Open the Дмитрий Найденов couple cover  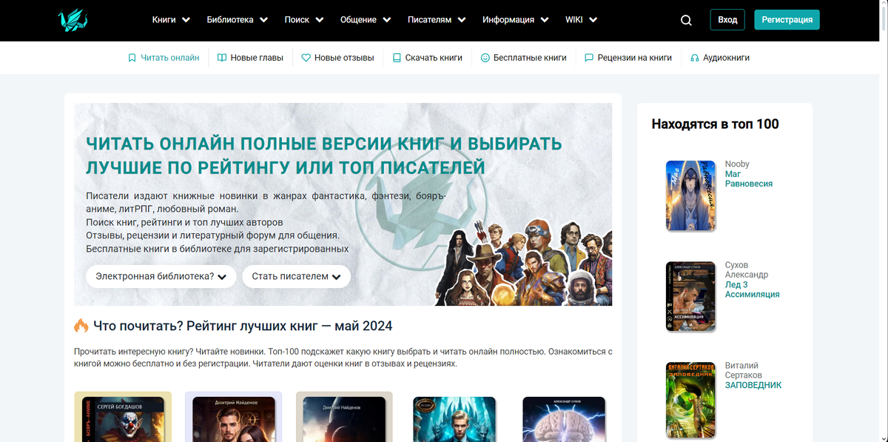coord(234,419)
